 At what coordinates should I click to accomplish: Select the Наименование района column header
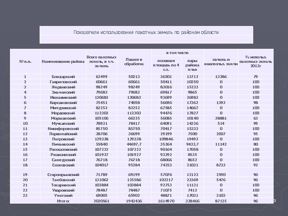pos(63,62)
